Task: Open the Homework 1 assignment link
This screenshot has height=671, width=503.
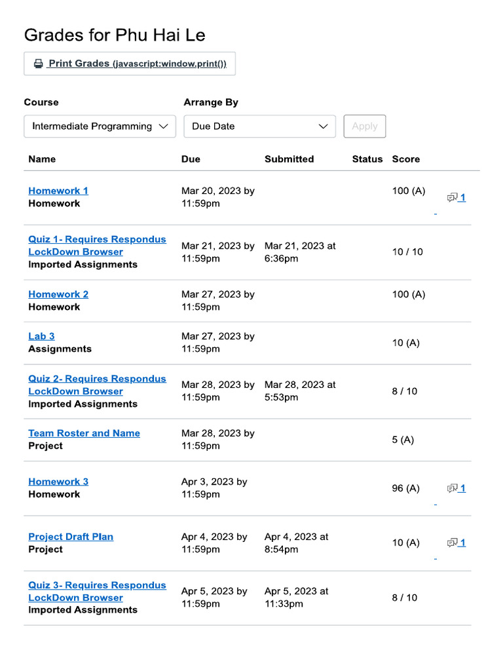Action: point(58,191)
